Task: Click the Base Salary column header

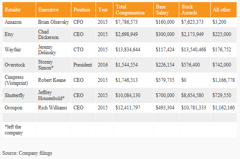Action: 166,10
